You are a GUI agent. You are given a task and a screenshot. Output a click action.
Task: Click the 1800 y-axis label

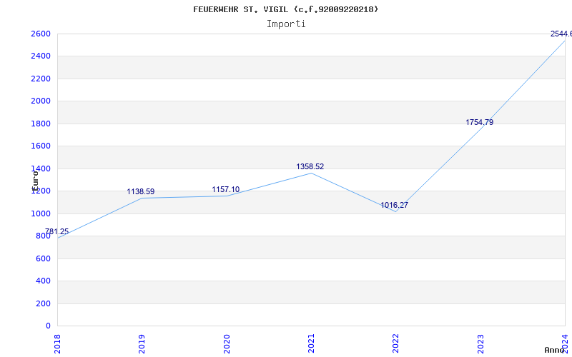pos(41,124)
